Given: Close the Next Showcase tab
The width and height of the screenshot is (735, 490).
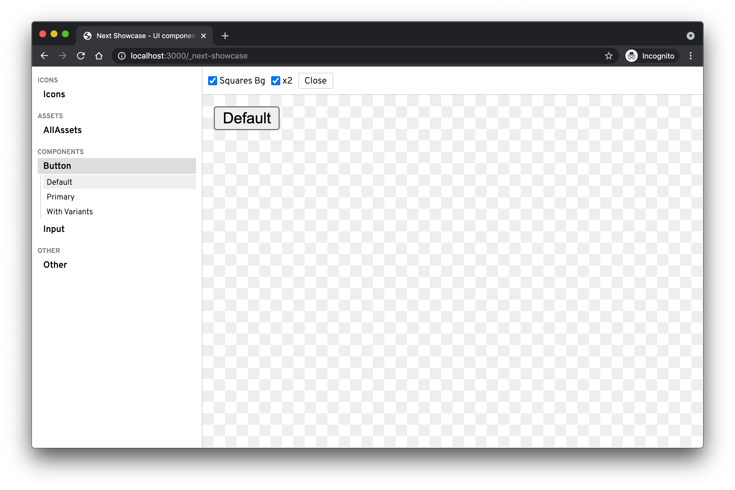Looking at the screenshot, I should 204,36.
